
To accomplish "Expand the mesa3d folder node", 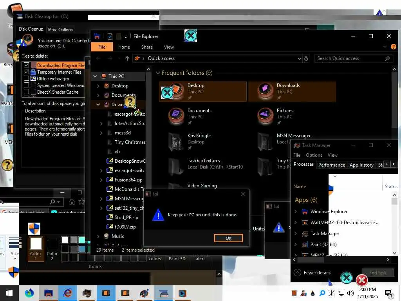I will pos(101,133).
